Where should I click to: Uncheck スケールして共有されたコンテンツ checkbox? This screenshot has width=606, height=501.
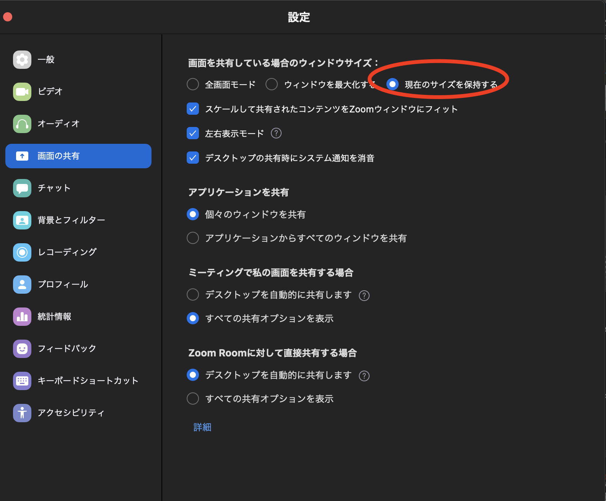pyautogui.click(x=193, y=109)
